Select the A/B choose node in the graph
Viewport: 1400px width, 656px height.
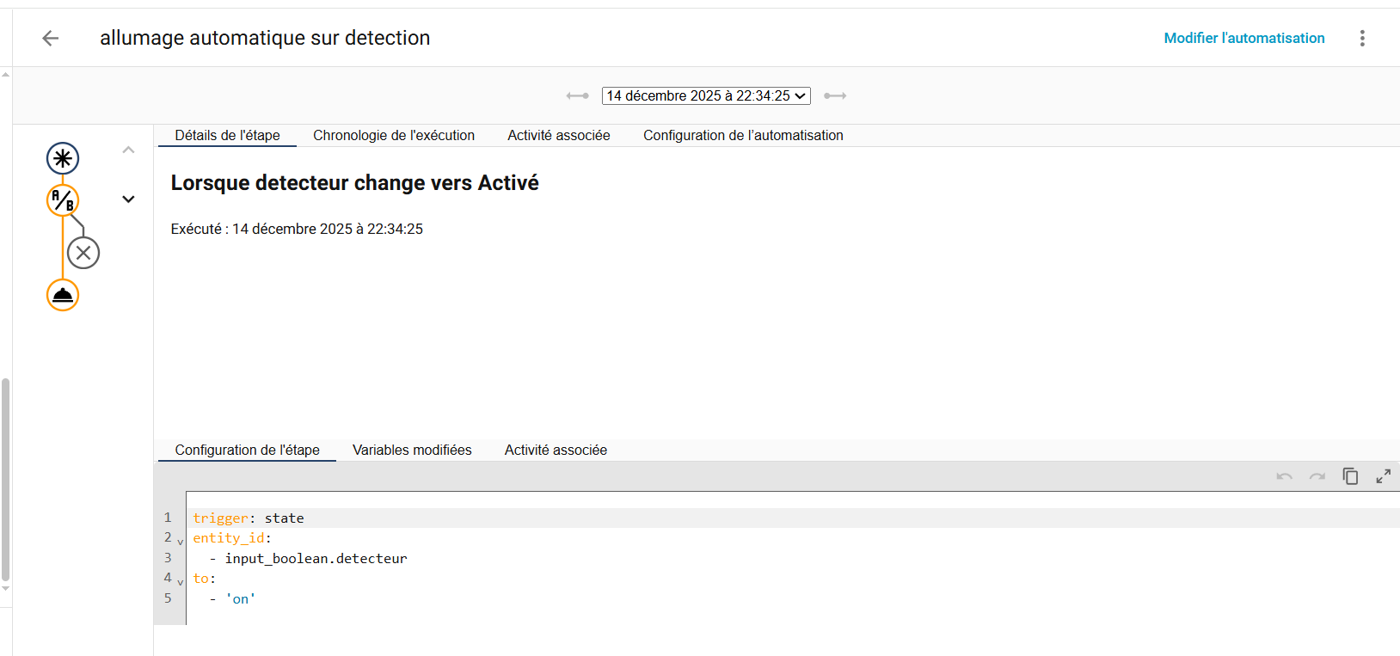(63, 201)
